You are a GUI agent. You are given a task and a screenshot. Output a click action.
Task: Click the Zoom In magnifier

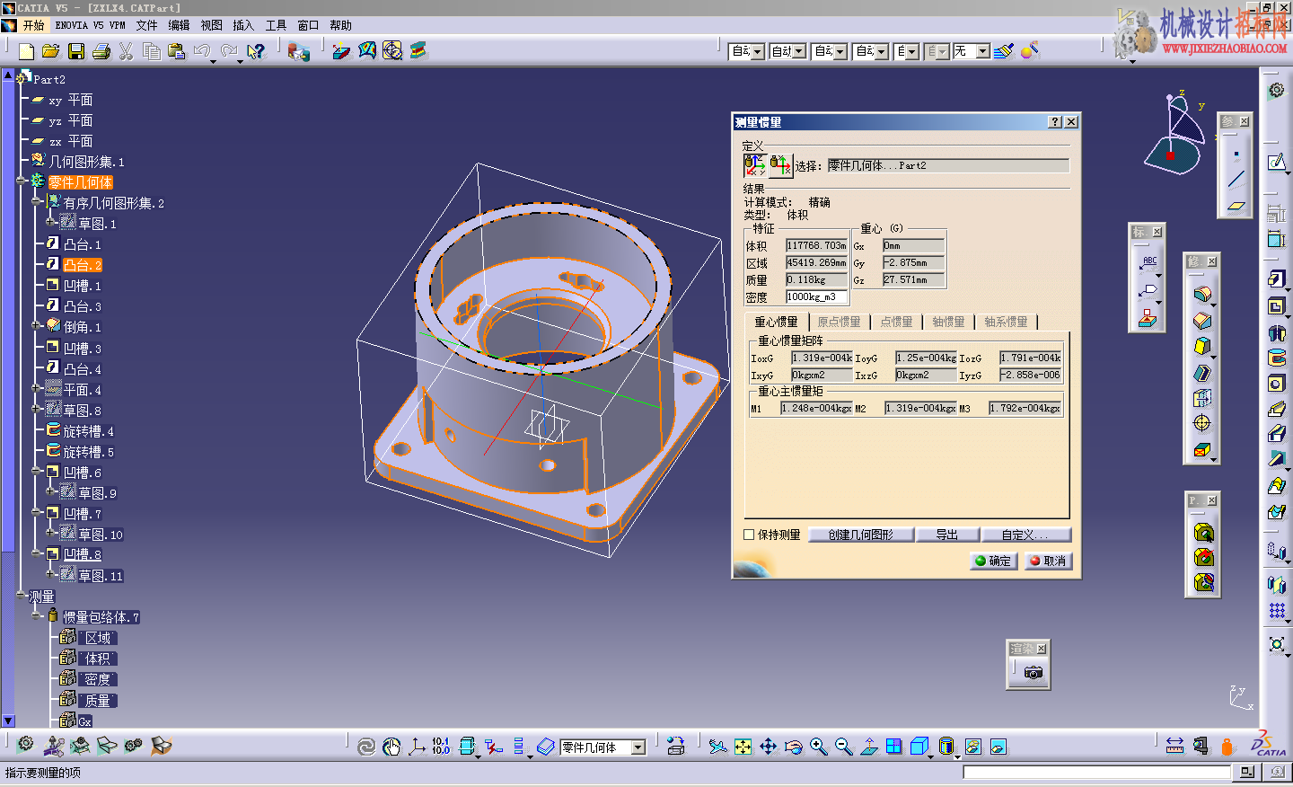(x=818, y=747)
